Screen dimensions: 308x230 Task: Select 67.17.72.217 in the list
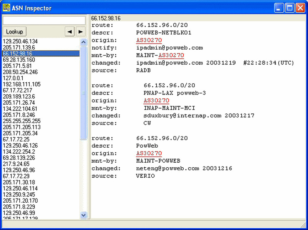[41, 90]
